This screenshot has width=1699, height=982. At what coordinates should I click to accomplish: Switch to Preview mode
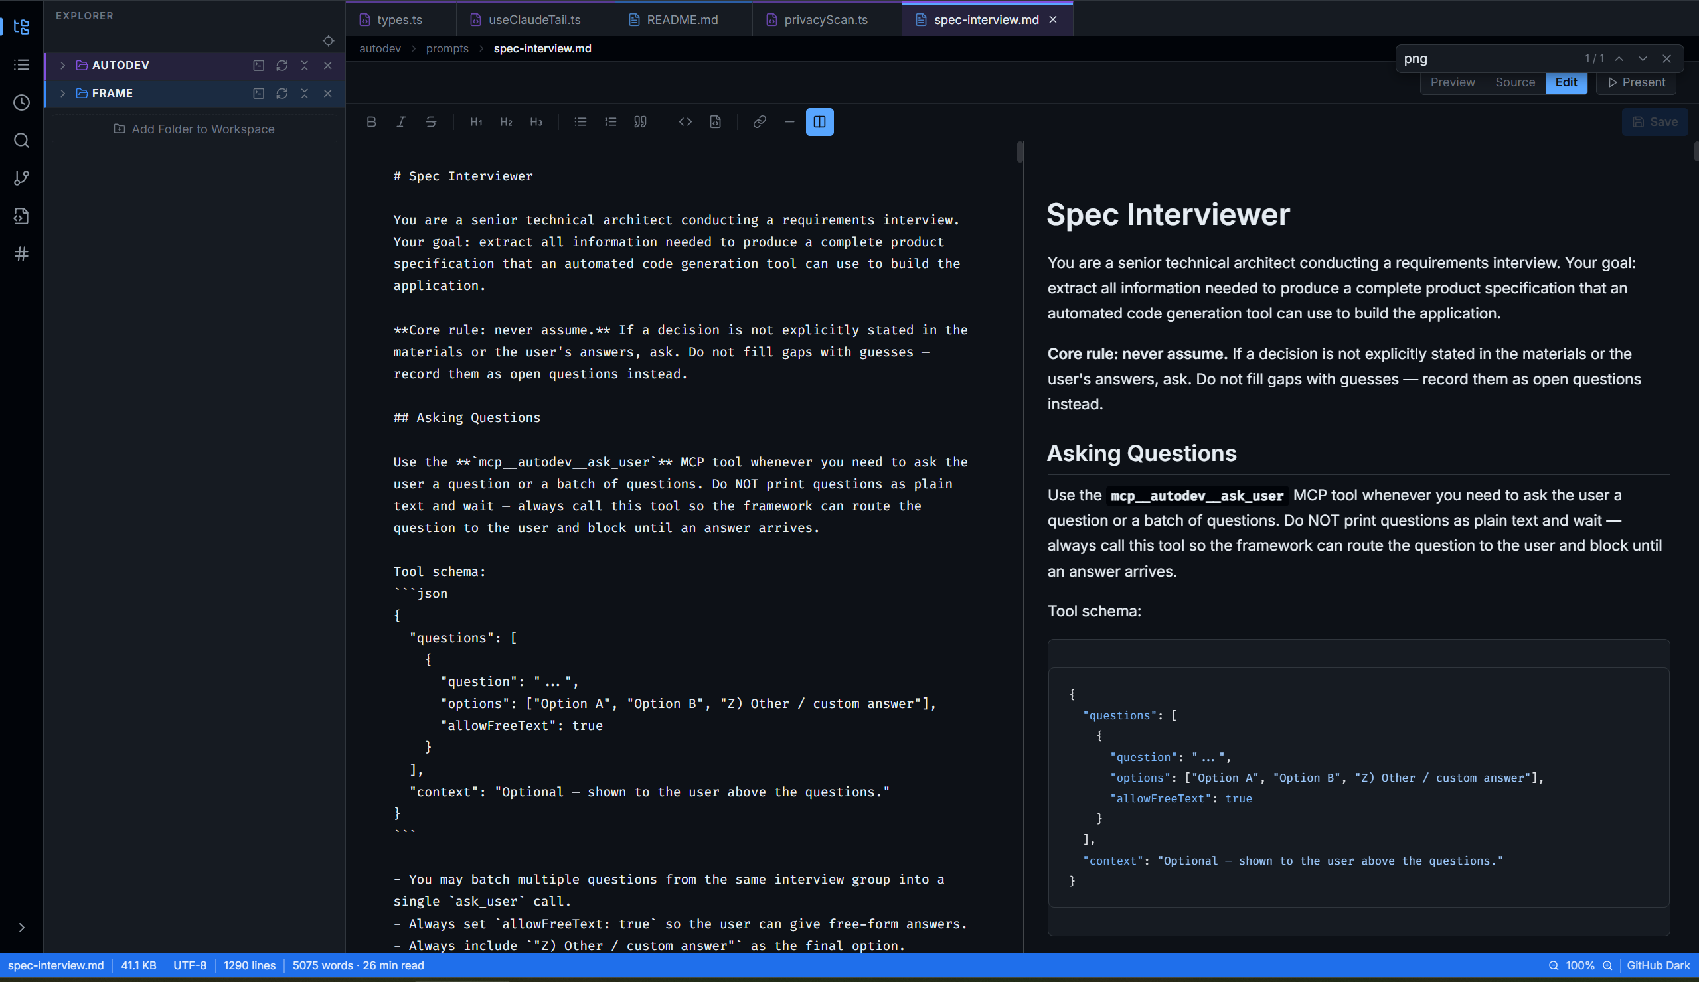pyautogui.click(x=1453, y=82)
